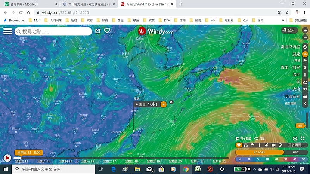Select the rain and thunder drop icon
Image resolution: width=310 pixels, height=174 pixels.
305,67
